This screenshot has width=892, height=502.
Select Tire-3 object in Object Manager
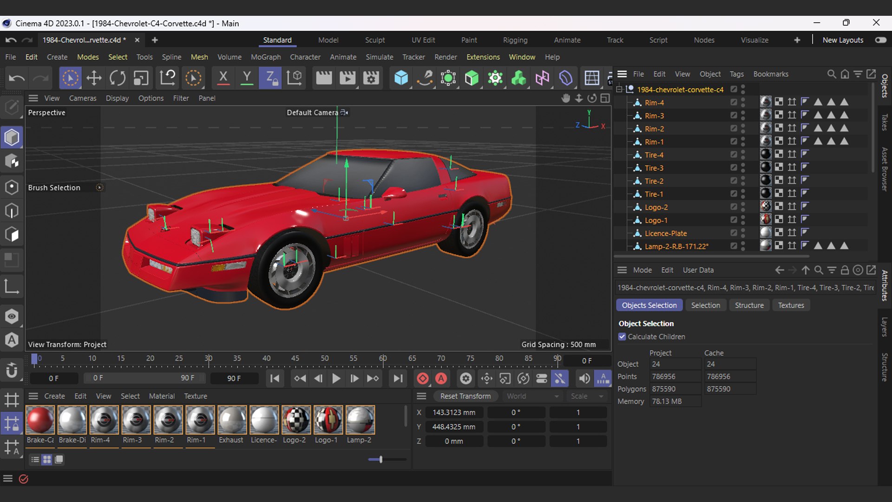654,168
